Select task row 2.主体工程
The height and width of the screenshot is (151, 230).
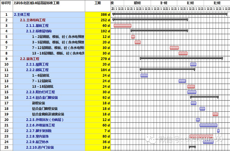tap(22, 15)
